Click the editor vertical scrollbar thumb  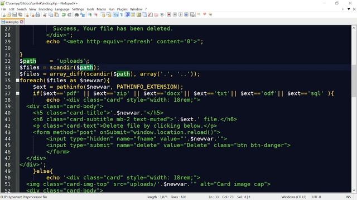point(354,81)
